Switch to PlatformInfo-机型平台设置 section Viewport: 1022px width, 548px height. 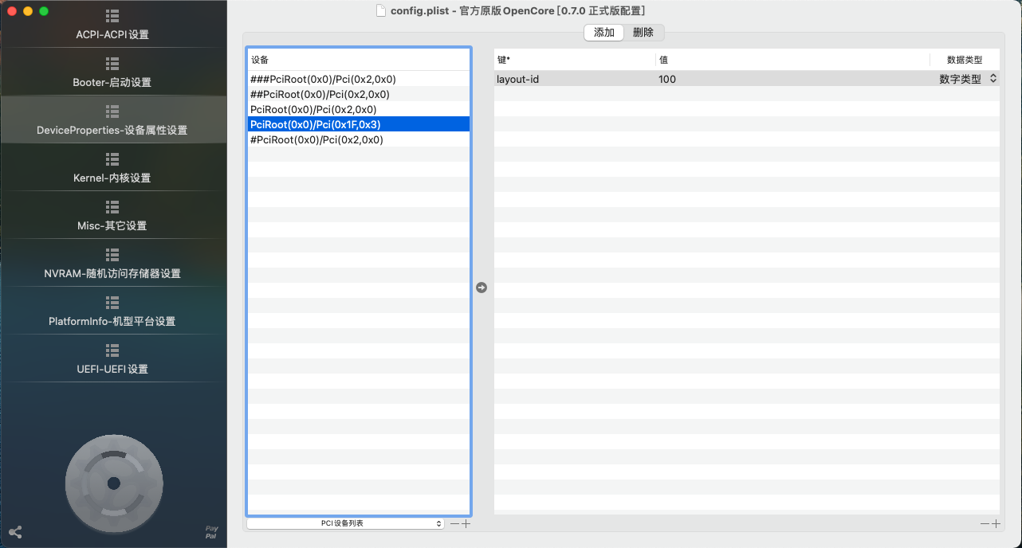[112, 311]
